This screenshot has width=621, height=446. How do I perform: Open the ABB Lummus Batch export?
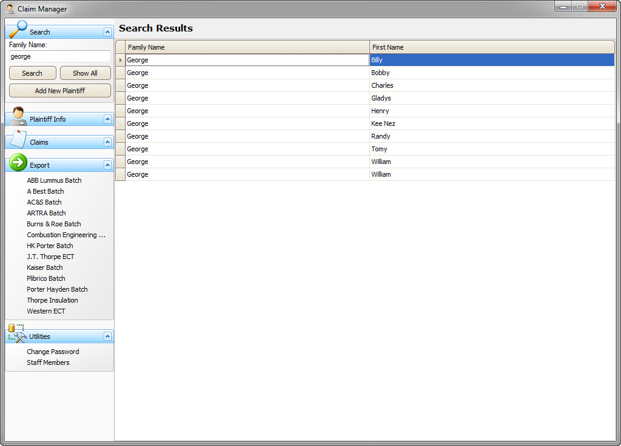[54, 180]
